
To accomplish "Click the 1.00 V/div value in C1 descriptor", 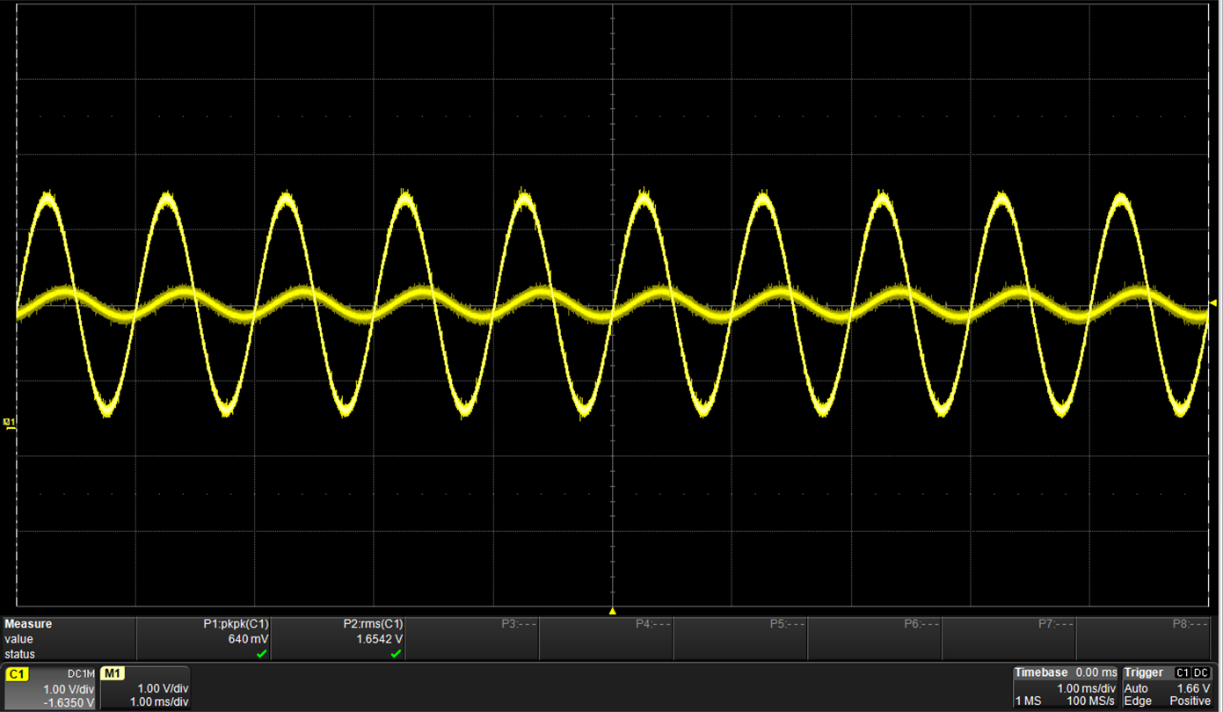I will [x=69, y=689].
